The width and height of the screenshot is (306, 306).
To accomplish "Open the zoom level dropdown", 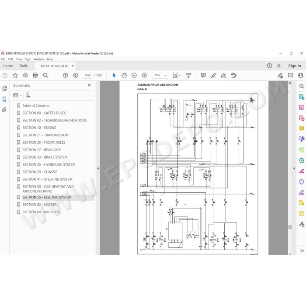I will coord(165,75).
